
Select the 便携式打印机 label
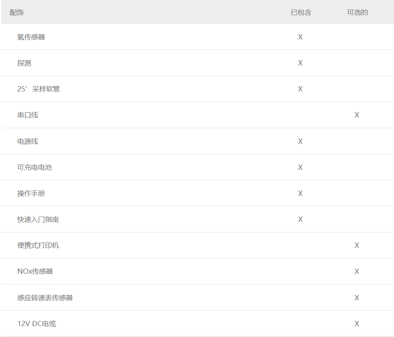[x=38, y=245]
